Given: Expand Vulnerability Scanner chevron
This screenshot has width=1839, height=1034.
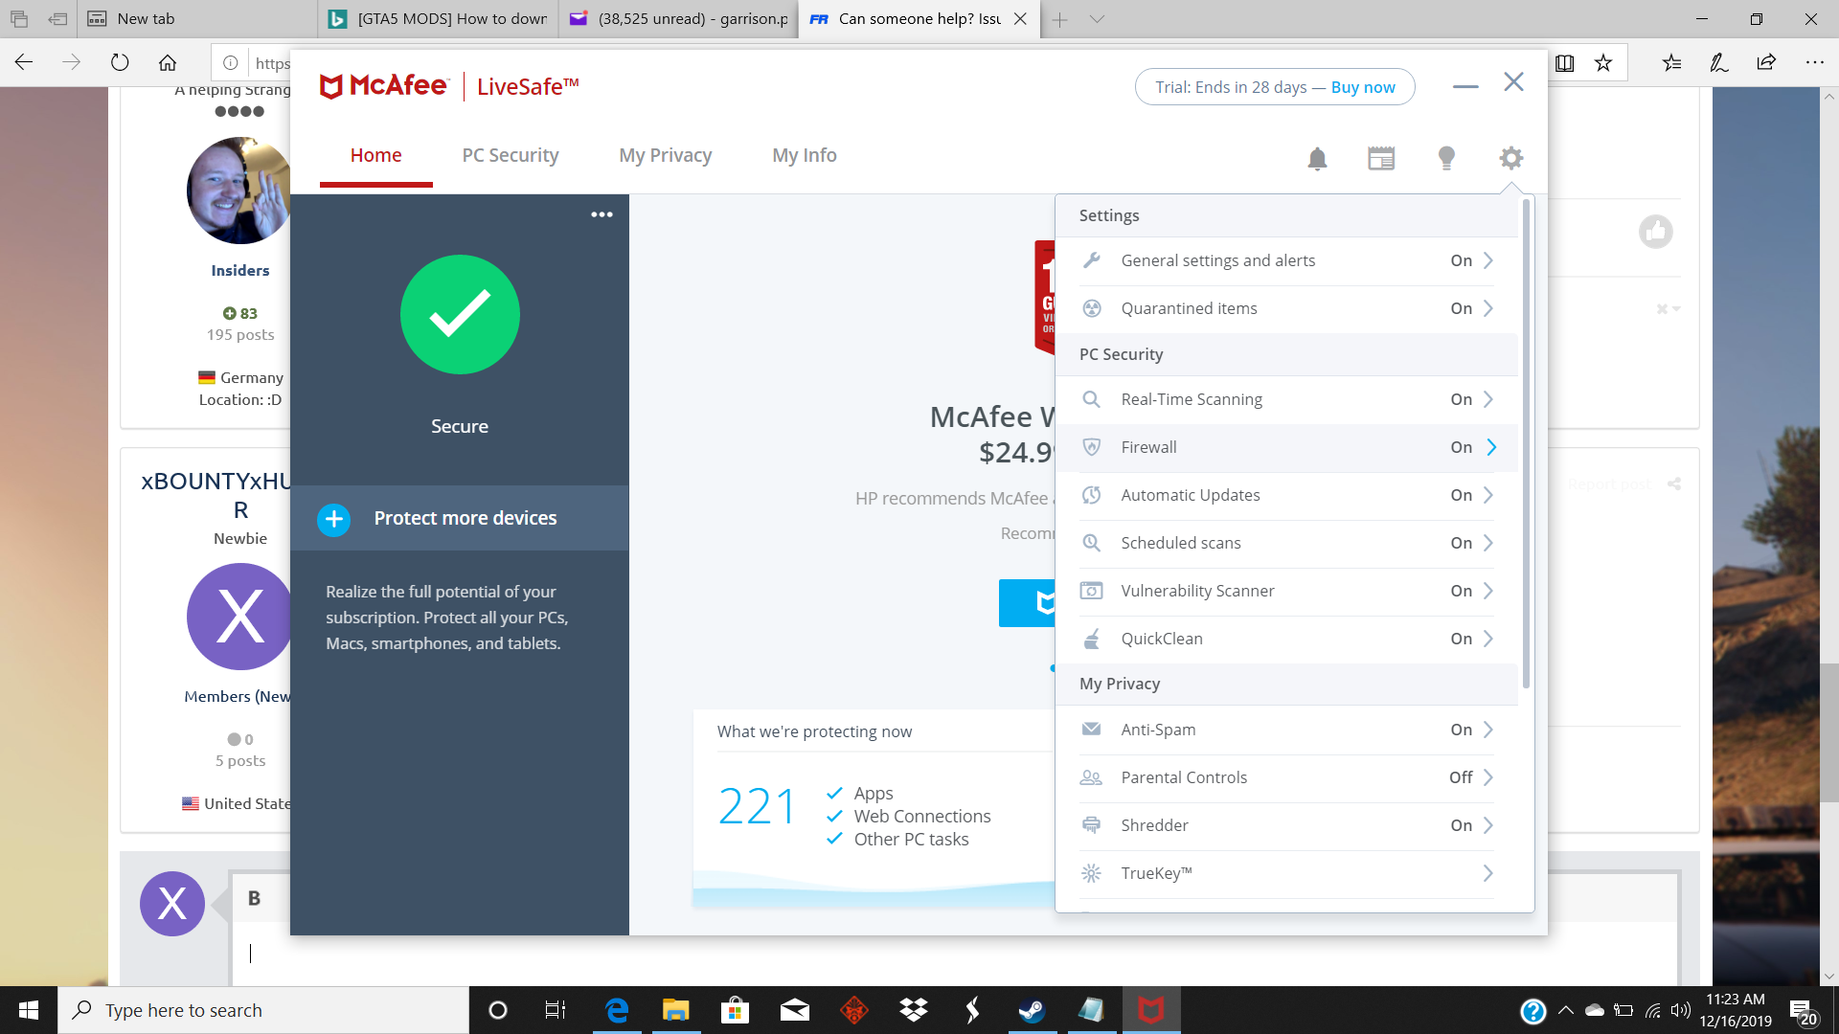Looking at the screenshot, I should pos(1488,591).
